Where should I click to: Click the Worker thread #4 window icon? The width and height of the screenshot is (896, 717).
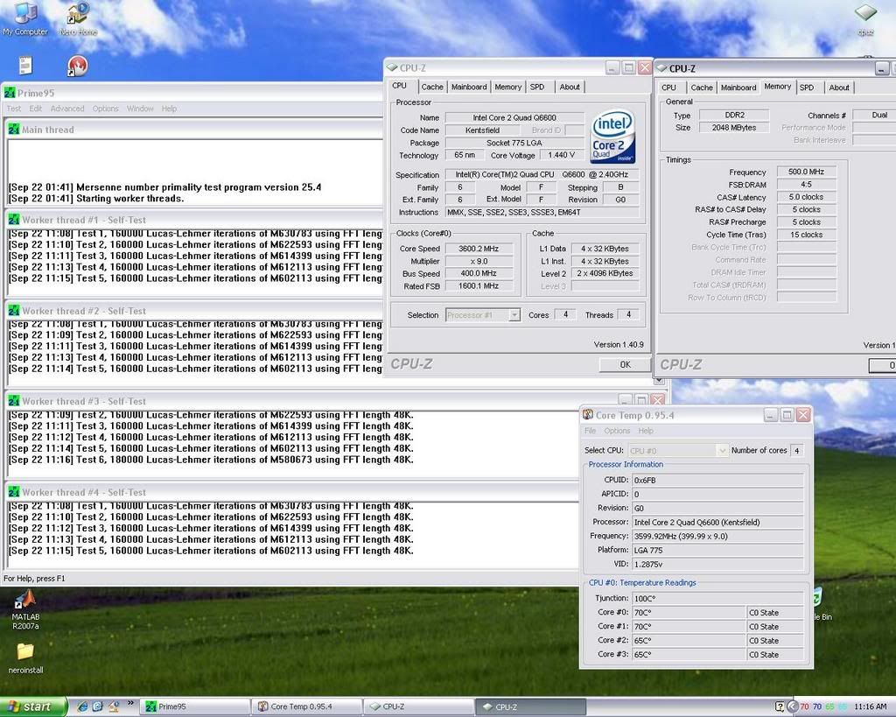tap(14, 492)
